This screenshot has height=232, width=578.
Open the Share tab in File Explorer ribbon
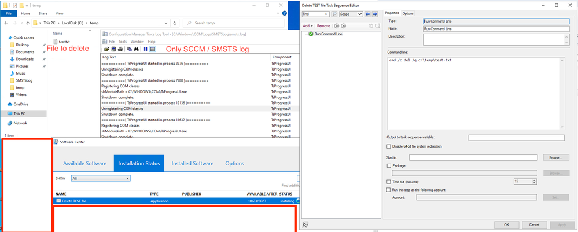tap(43, 13)
